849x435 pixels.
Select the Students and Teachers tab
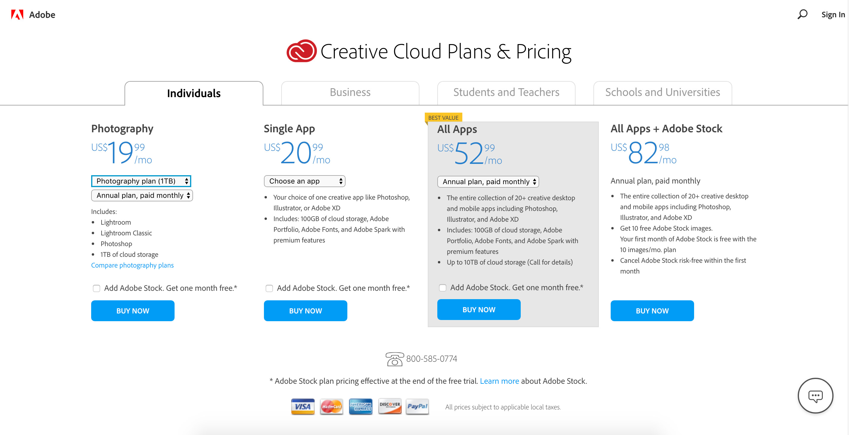(x=506, y=93)
